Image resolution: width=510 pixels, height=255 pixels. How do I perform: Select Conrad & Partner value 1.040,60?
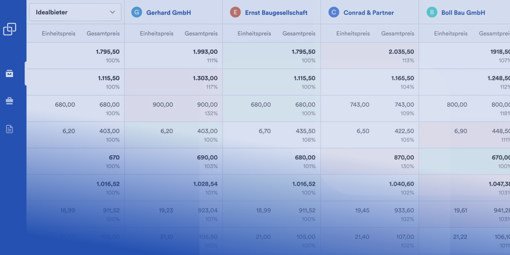[402, 184]
